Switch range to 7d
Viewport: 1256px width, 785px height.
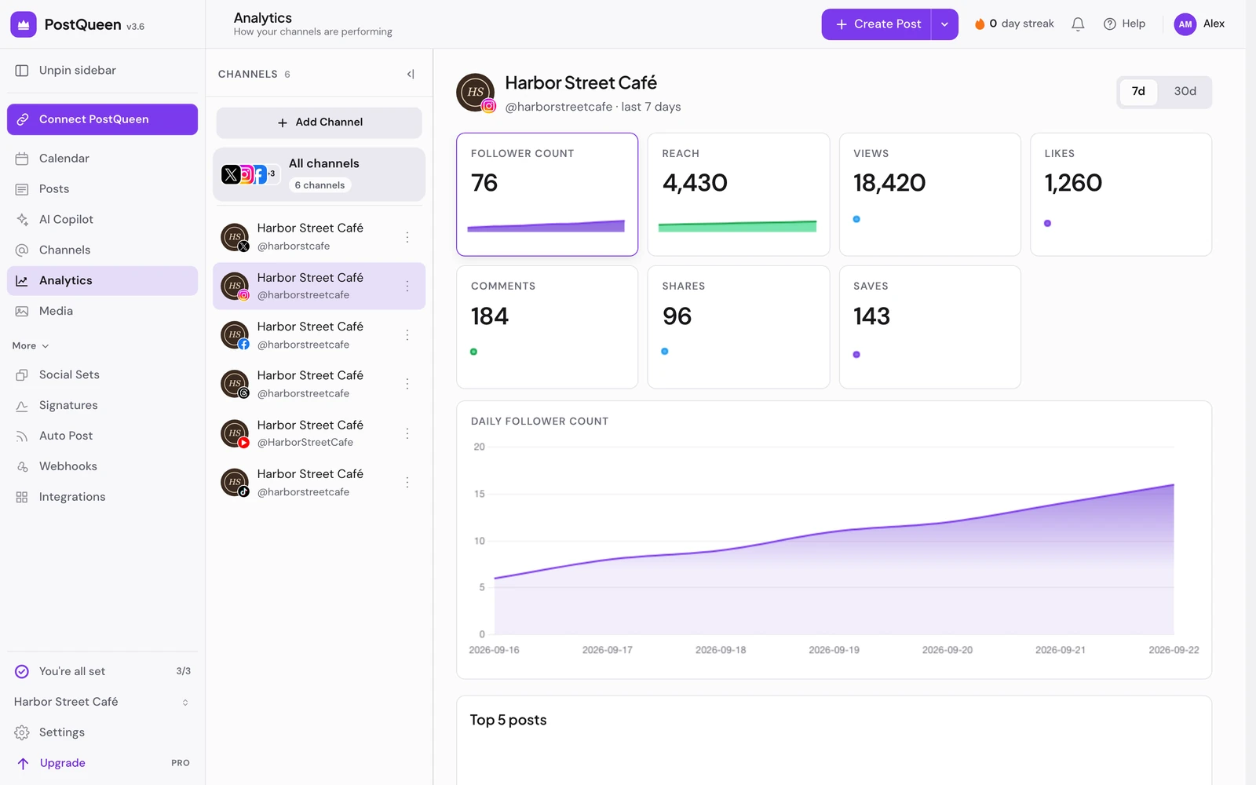(x=1138, y=92)
